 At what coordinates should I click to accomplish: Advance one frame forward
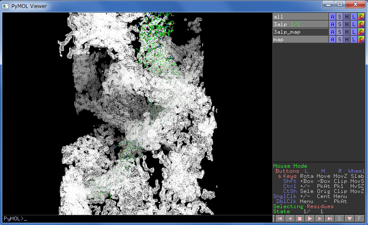point(320,219)
